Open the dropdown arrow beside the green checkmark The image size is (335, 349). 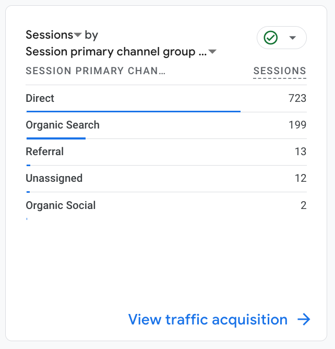pyautogui.click(x=292, y=38)
